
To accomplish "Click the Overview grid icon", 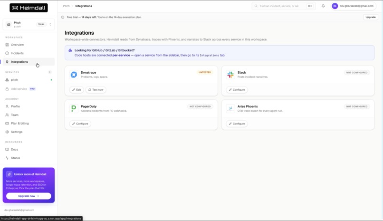I will click(7, 45).
